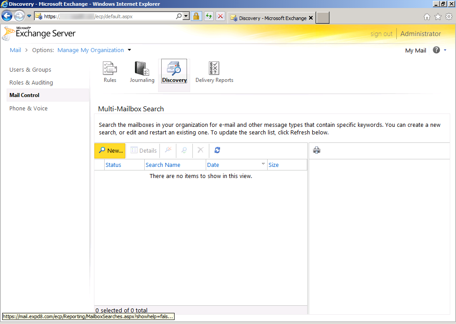Click the sign out link
The image size is (456, 324).
[381, 34]
